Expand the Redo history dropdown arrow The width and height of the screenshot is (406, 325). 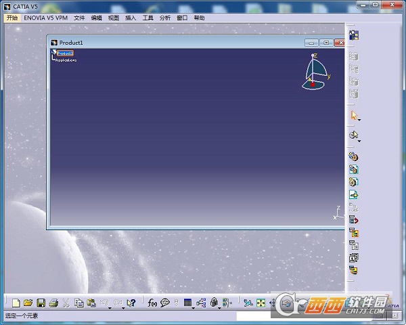click(x=123, y=308)
